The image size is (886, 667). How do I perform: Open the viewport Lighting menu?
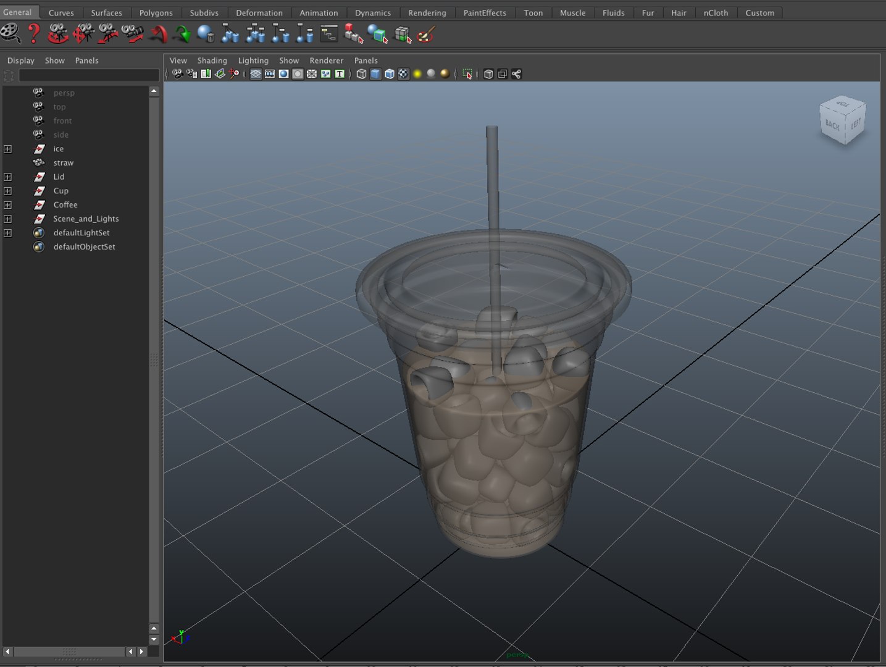253,61
